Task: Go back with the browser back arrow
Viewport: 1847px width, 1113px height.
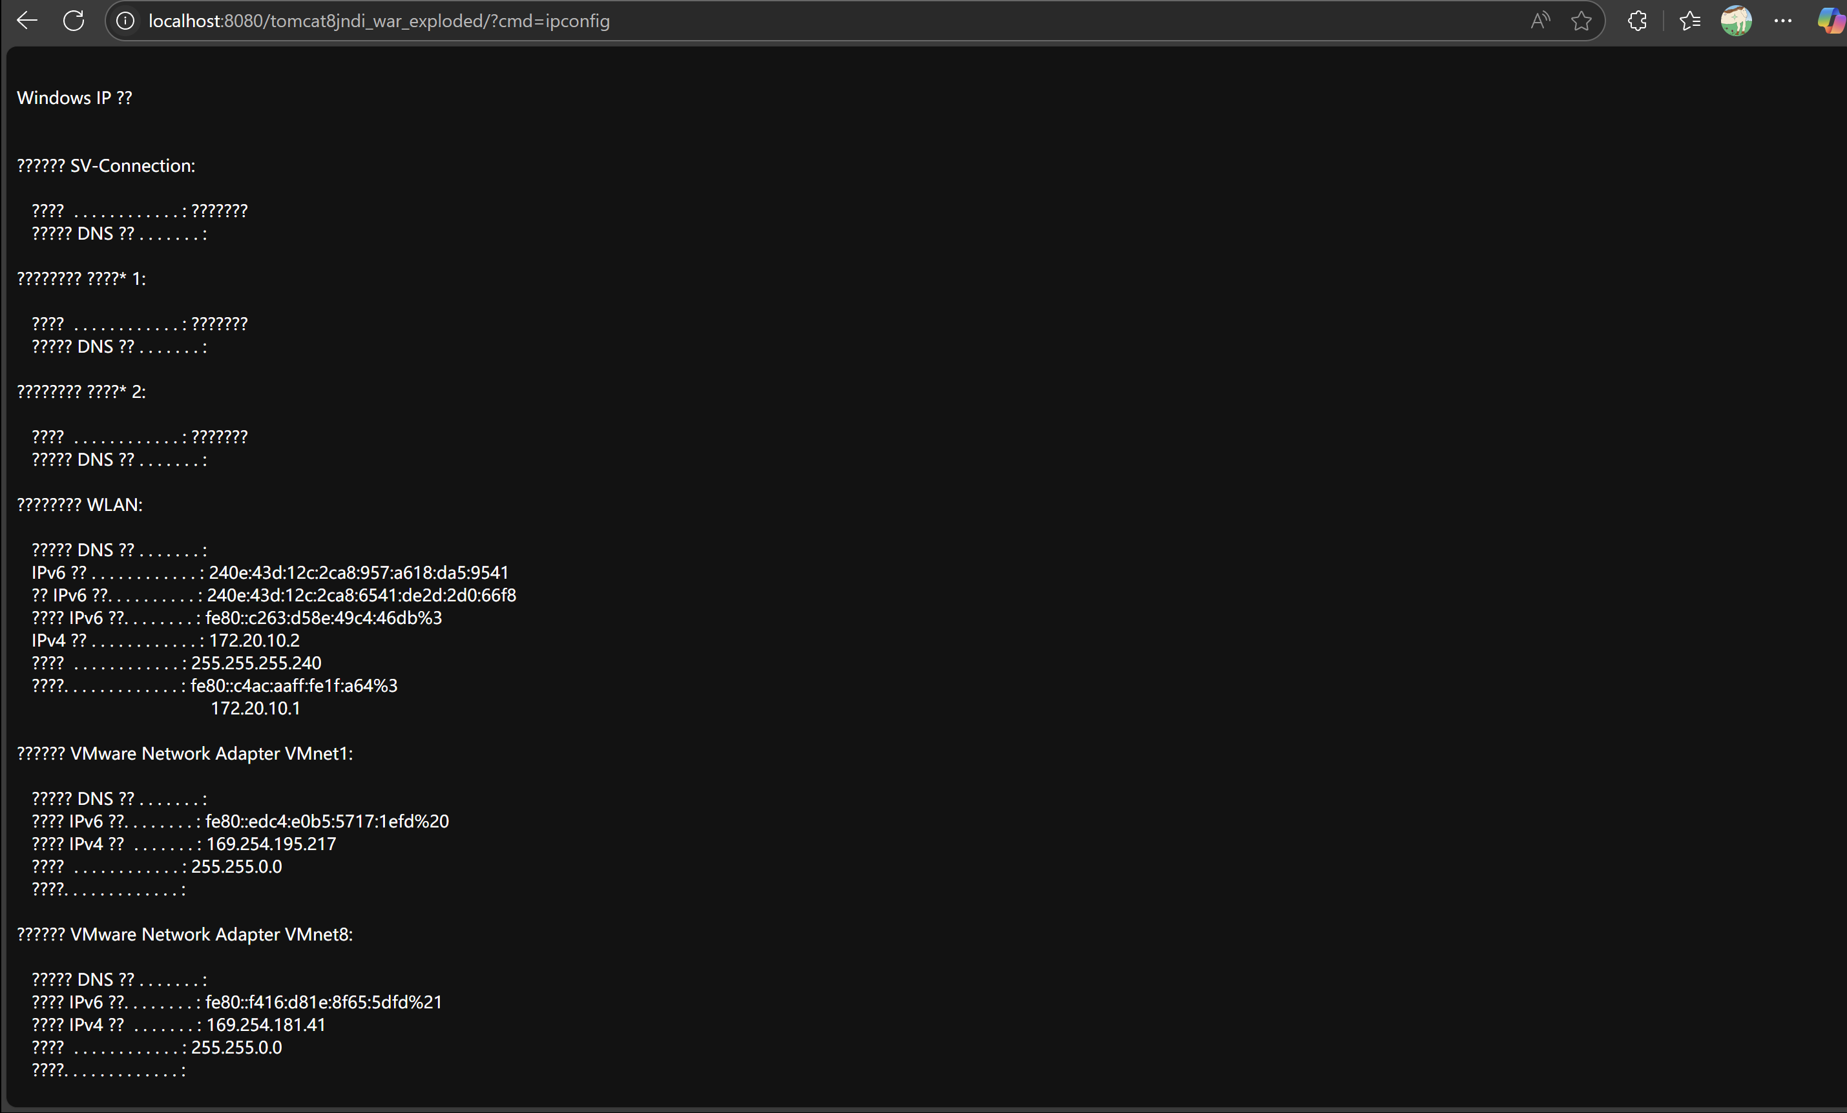Action: [x=27, y=21]
